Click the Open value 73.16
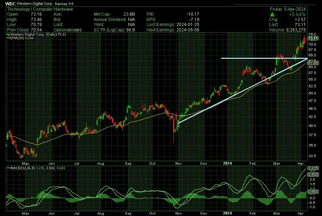The image size is (322, 216). (36, 14)
